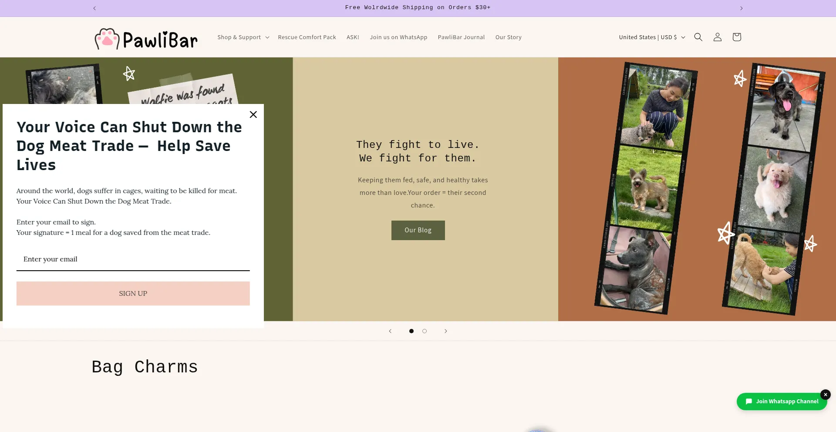Go to previous hero slide
Viewport: 836px width, 432px height.
click(x=390, y=331)
